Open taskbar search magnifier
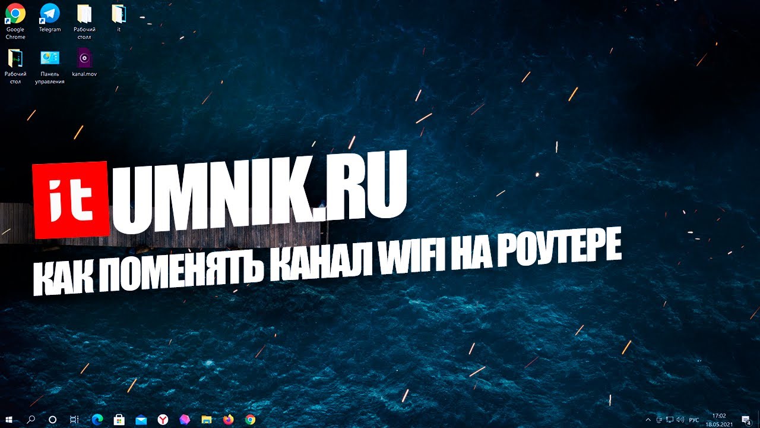 tap(31, 420)
